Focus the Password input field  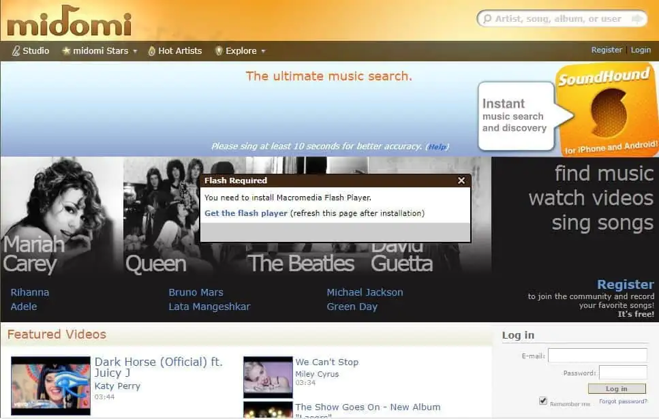(623, 373)
